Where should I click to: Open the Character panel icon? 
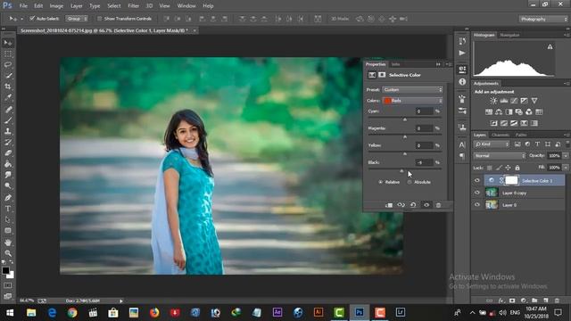pyautogui.click(x=462, y=144)
